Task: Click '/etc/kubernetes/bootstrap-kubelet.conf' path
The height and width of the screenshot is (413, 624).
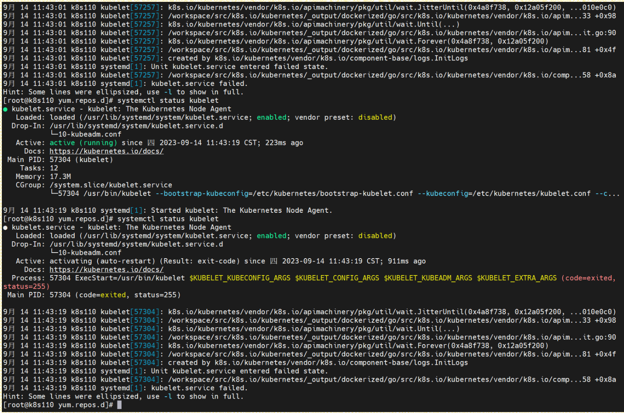Action: (x=333, y=193)
